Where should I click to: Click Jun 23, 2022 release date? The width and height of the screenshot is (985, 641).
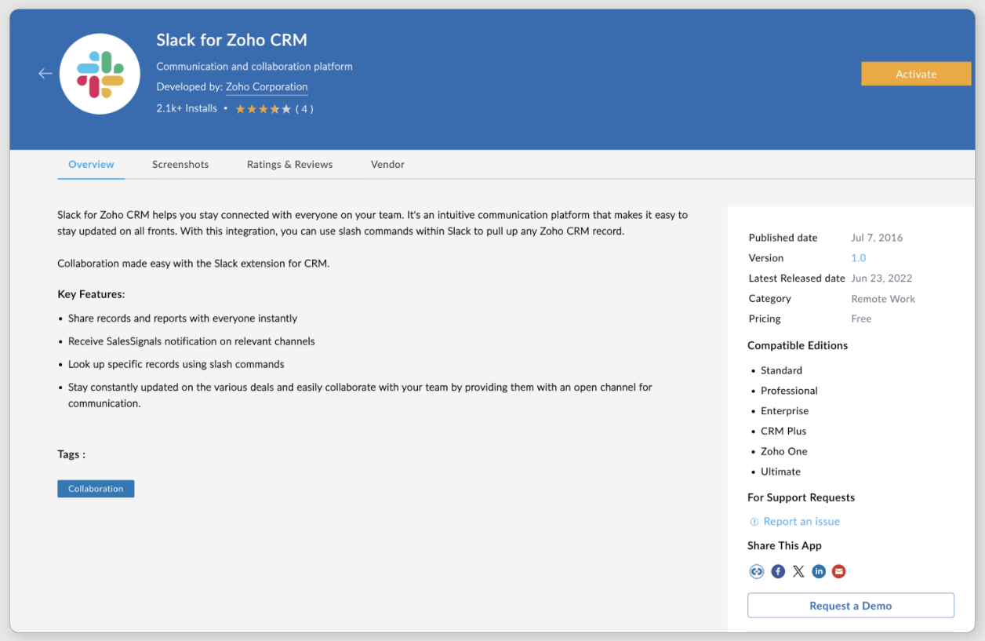[881, 279]
